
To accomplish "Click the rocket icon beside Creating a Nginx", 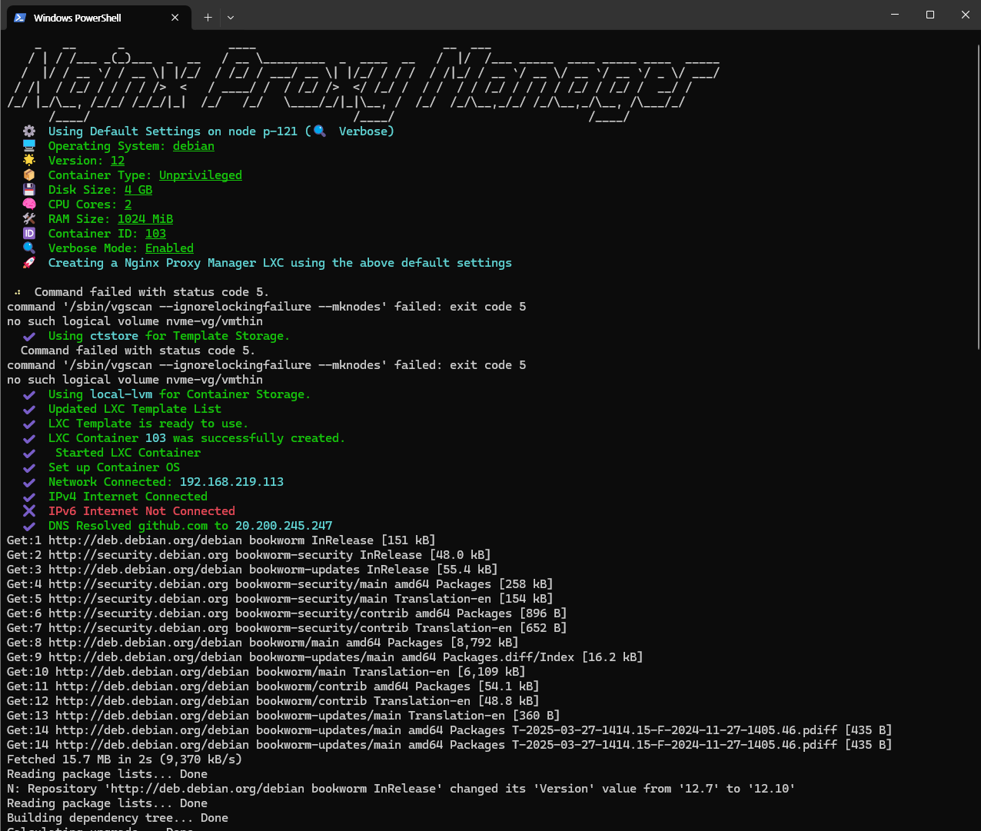I will click(29, 263).
